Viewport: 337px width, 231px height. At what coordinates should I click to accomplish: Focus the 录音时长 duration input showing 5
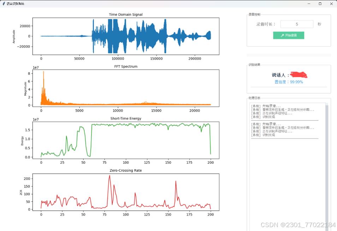coord(297,24)
